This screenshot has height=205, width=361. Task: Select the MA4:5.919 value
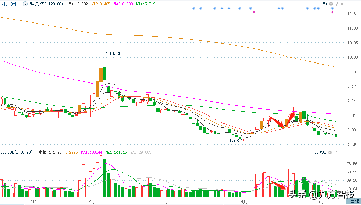tap(146, 4)
